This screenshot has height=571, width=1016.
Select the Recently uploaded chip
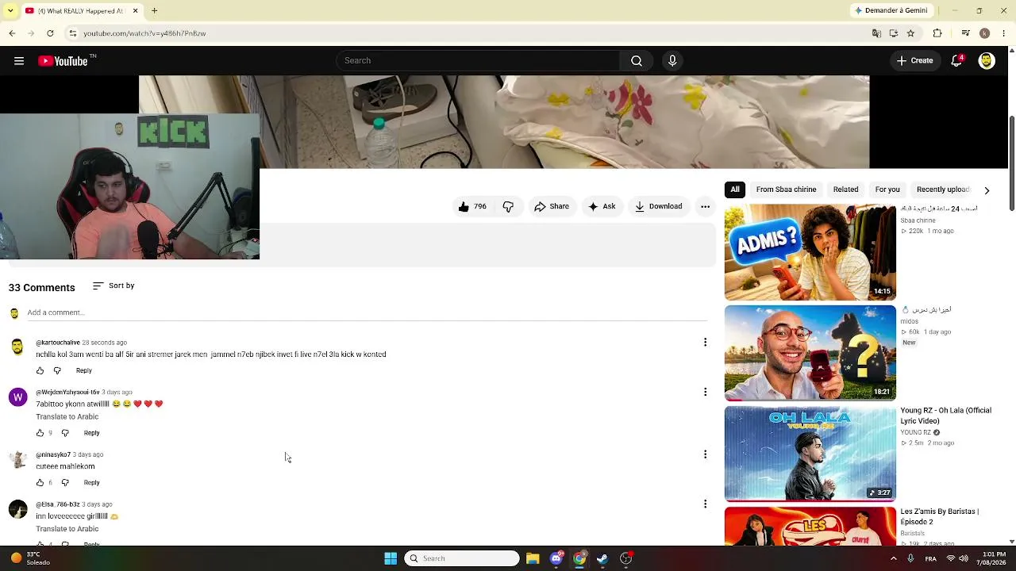point(943,190)
